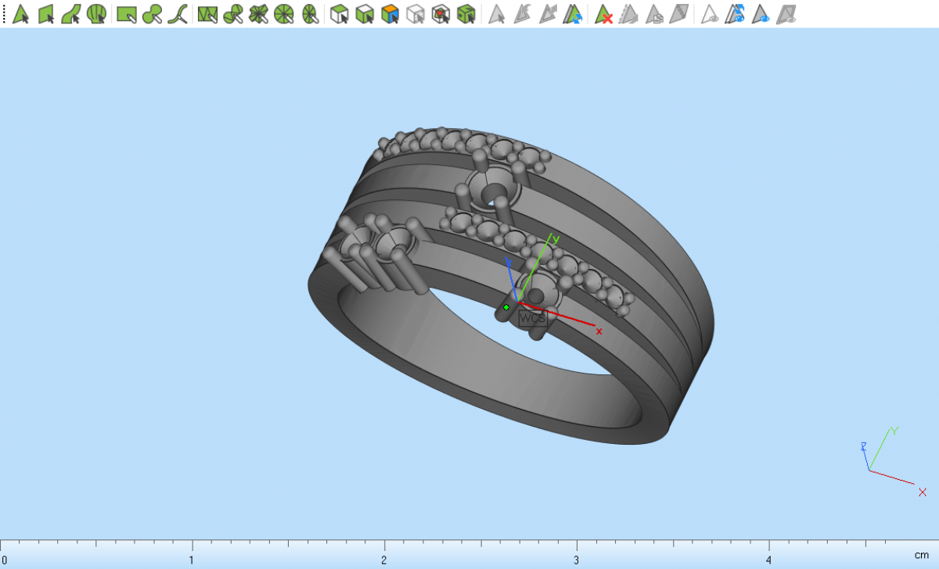Pick the shell select tool with orange-blue cube
This screenshot has height=569, width=939.
[390, 13]
